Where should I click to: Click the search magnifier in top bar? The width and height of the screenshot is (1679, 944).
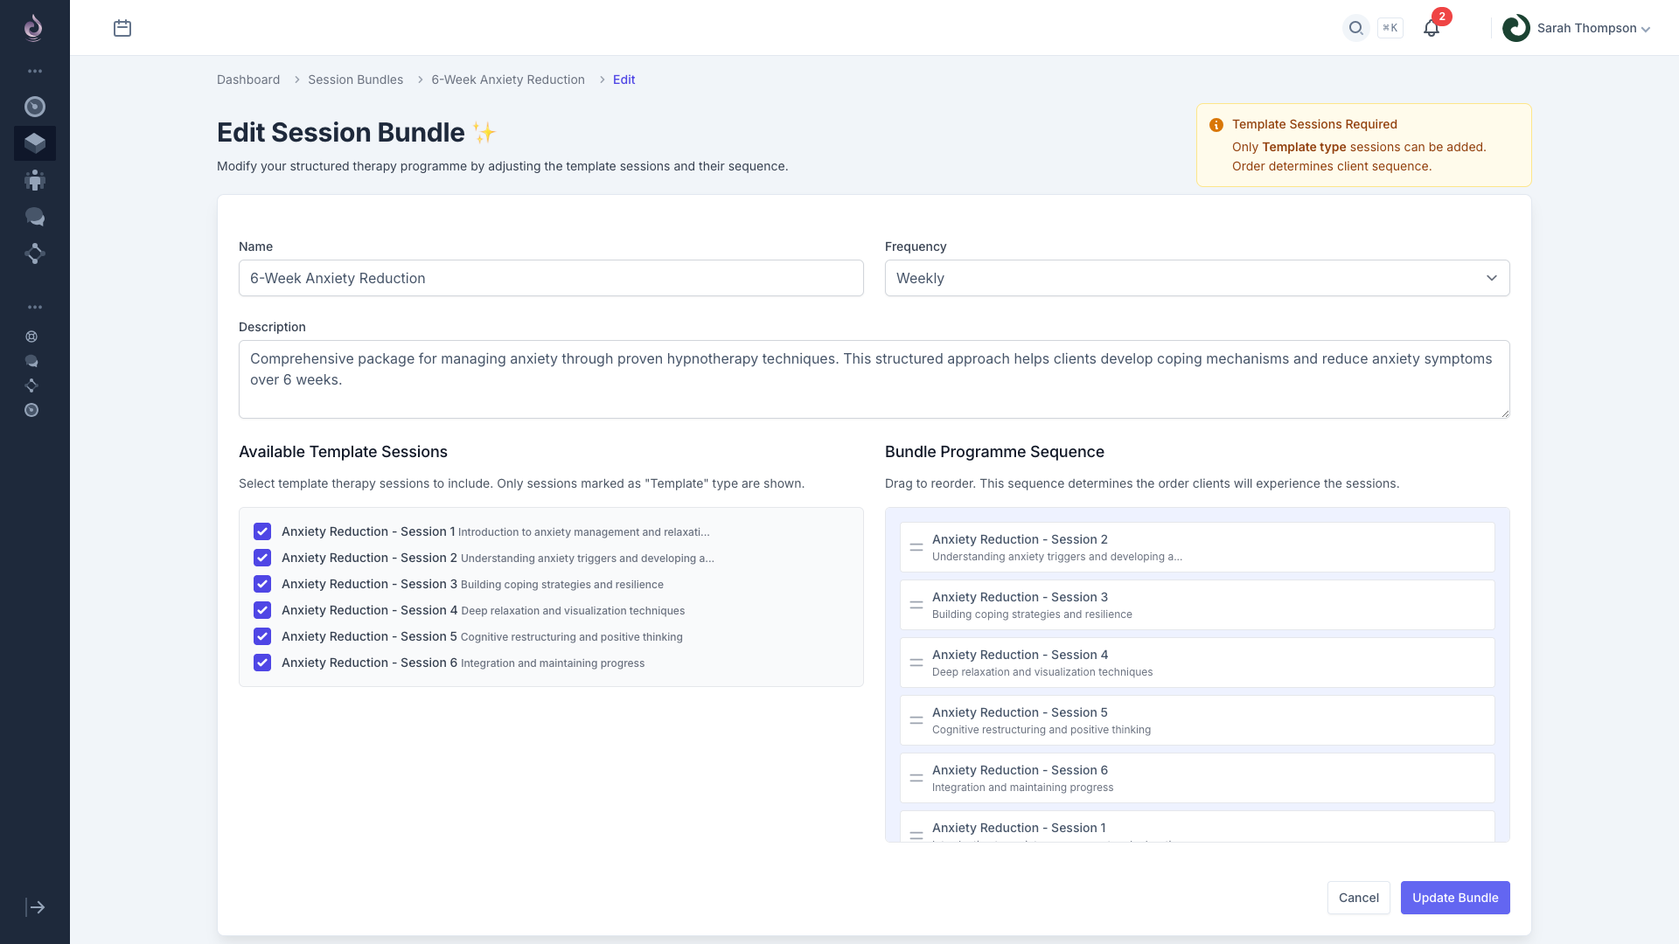1355,28
